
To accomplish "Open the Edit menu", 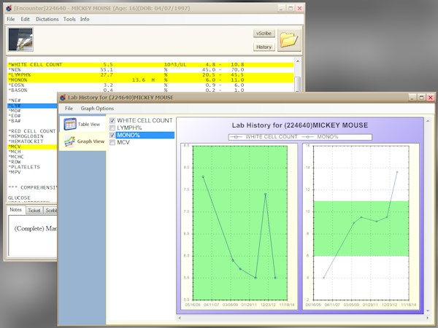I will (x=25, y=19).
